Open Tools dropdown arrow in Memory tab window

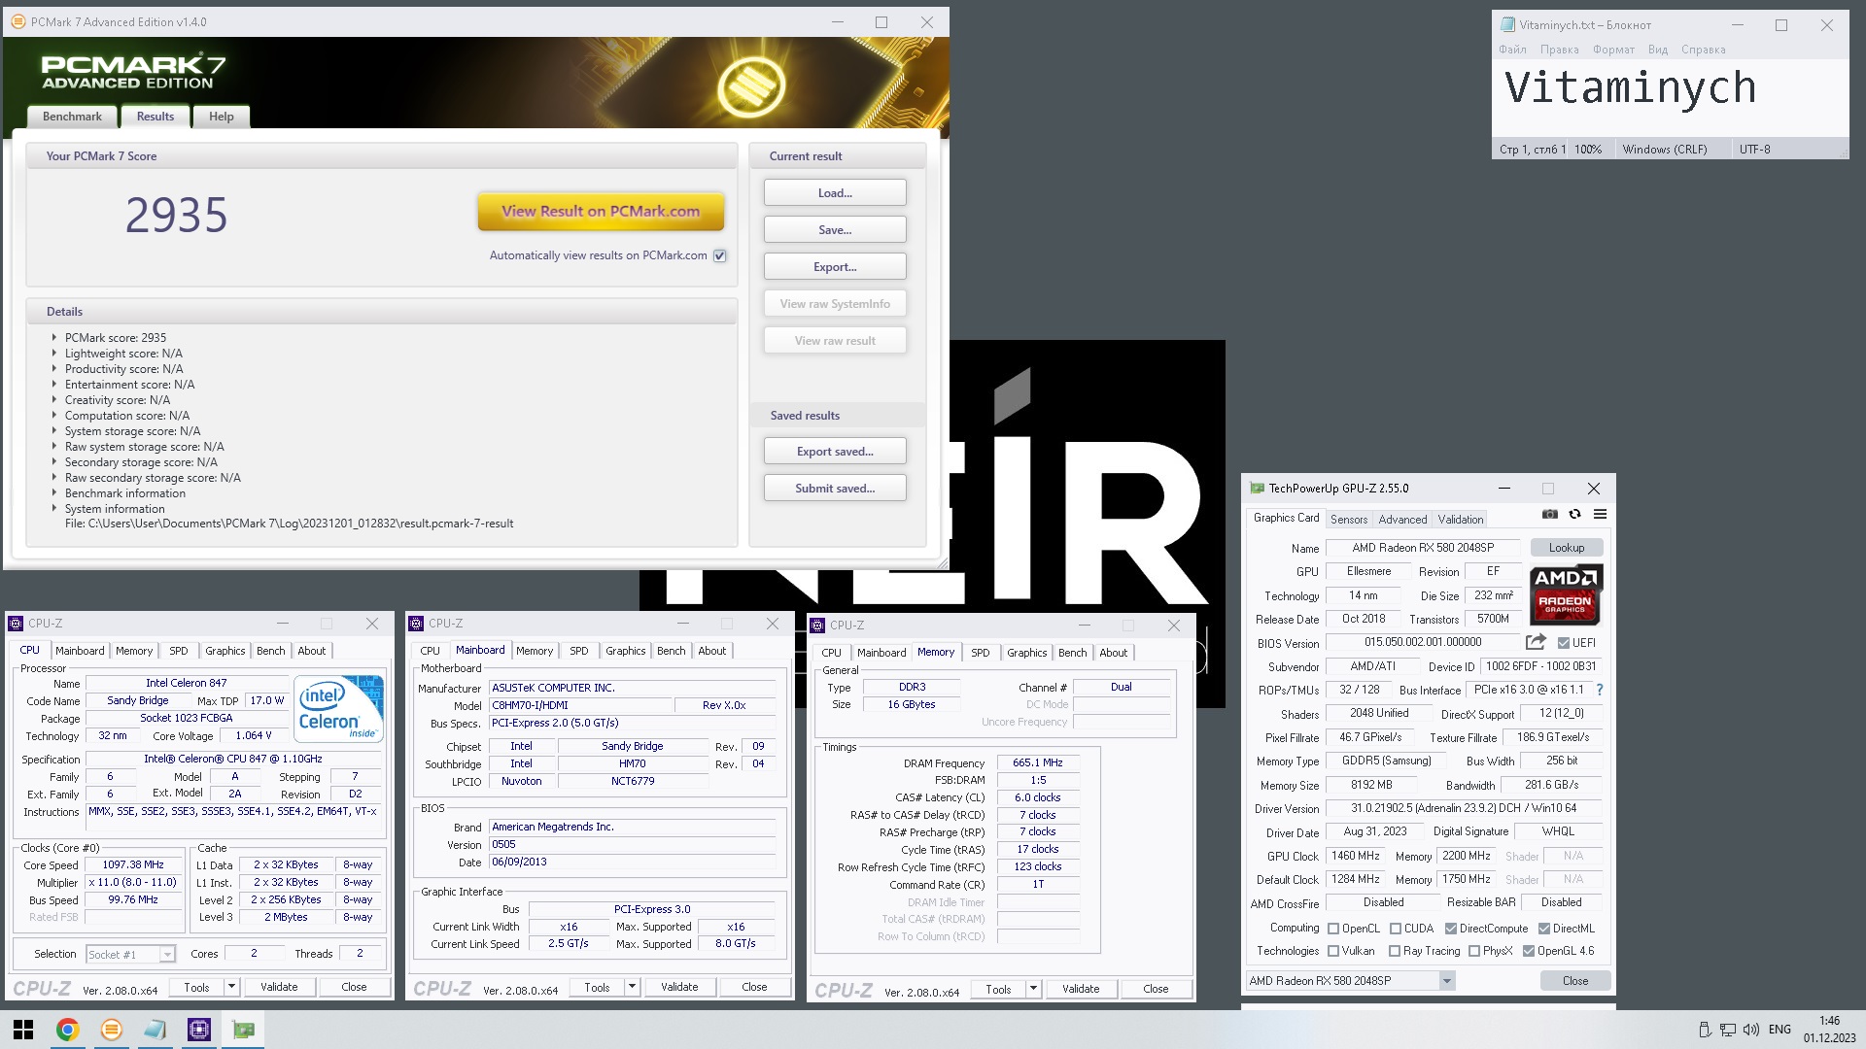pyautogui.click(x=1033, y=989)
